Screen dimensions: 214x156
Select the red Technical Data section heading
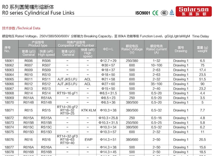pyautogui.click(x=21, y=28)
